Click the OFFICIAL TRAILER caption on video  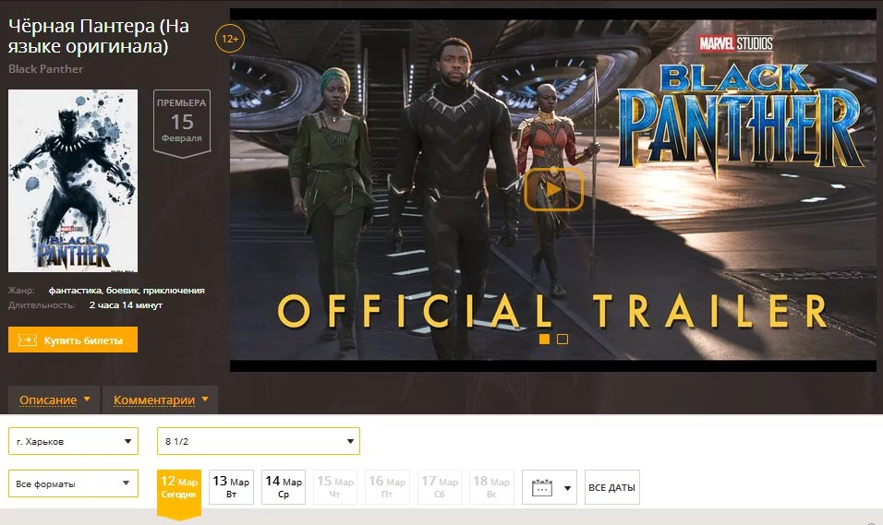pyautogui.click(x=552, y=311)
